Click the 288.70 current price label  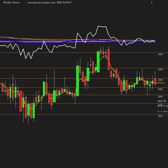(162, 101)
